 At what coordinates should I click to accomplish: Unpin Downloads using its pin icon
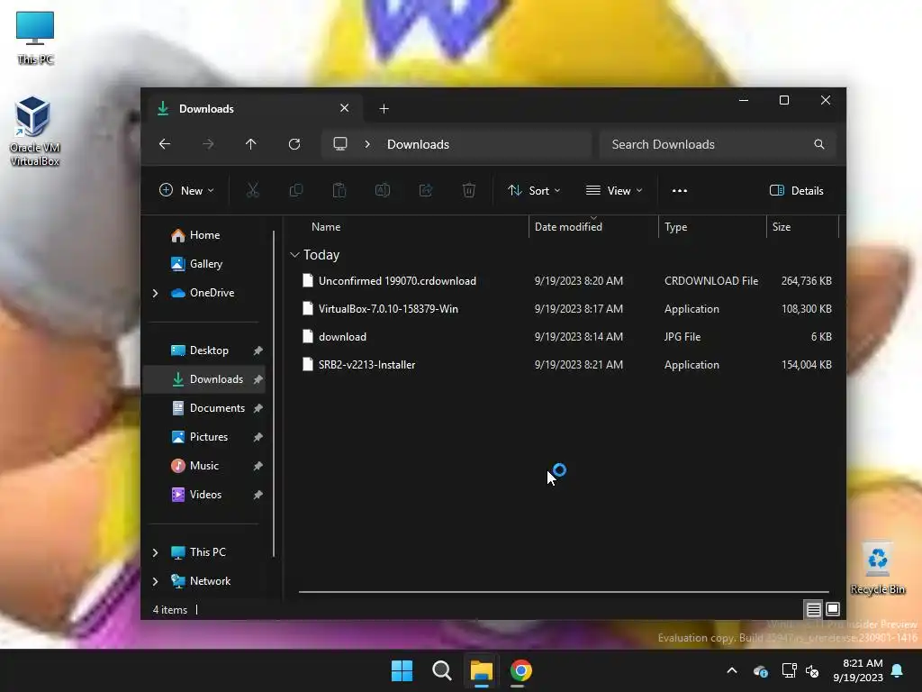click(x=258, y=379)
